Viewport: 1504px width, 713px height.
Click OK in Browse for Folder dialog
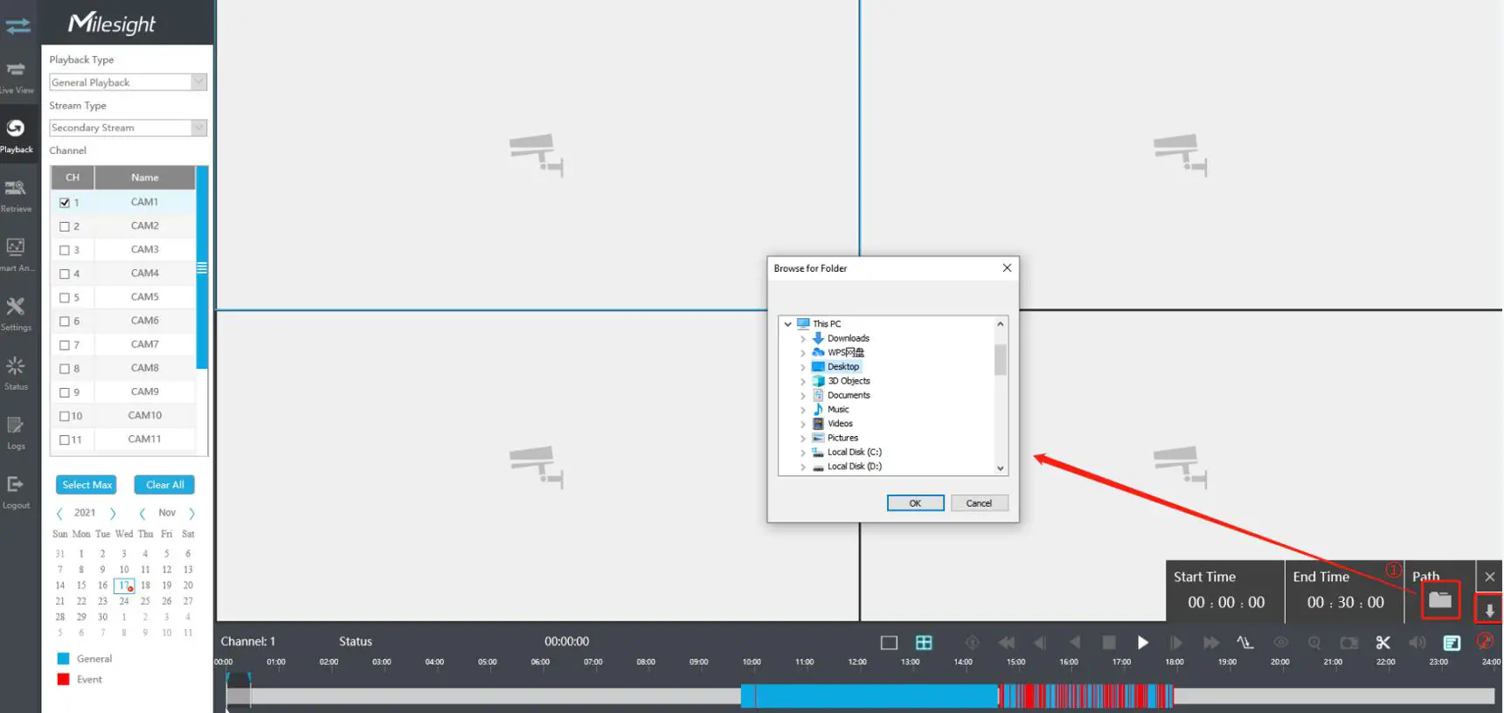(915, 503)
